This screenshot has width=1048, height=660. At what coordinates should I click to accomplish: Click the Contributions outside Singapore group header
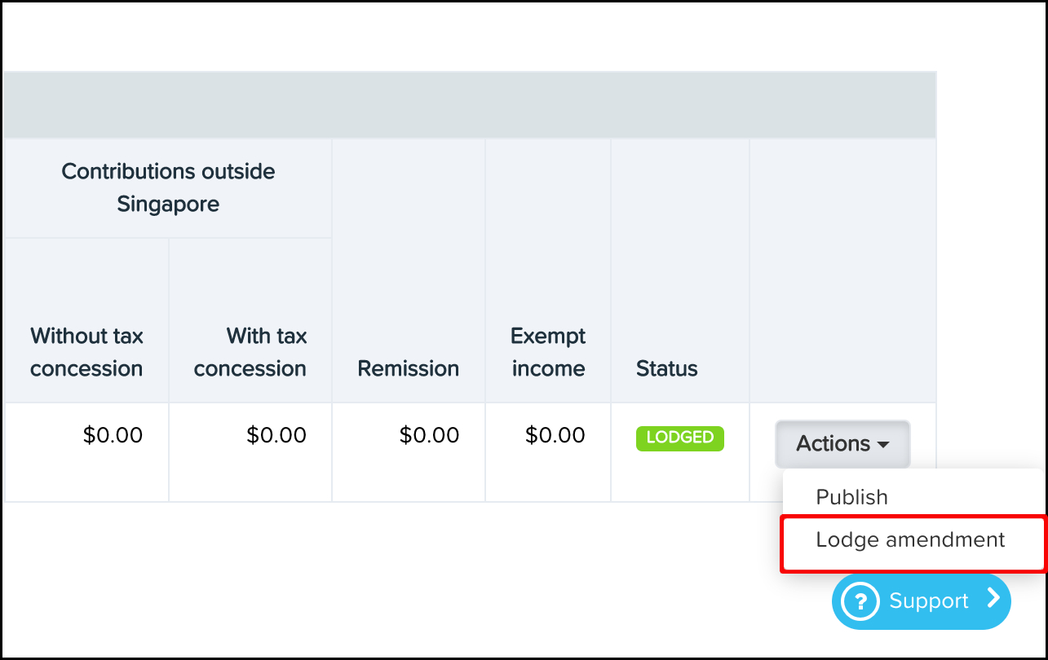tap(168, 187)
